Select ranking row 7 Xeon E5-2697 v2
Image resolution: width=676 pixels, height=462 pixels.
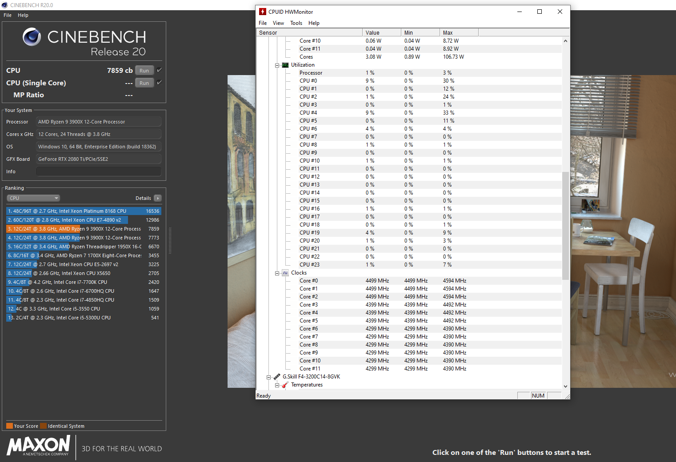pos(84,264)
